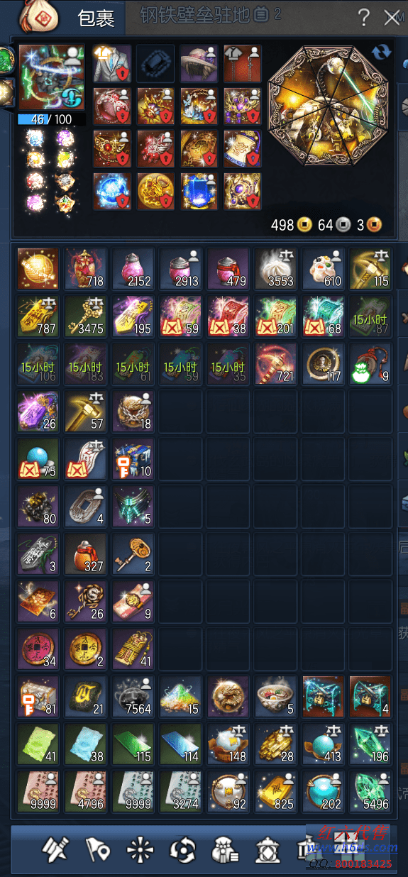Click the weapon durability bar 46/100
The width and height of the screenshot is (408, 877).
[52, 120]
